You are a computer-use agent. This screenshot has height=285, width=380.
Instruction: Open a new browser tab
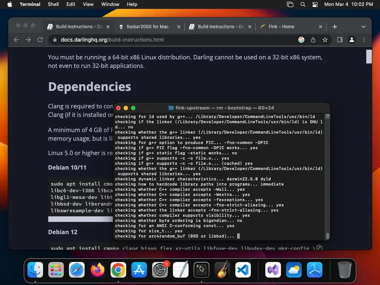tap(335, 27)
